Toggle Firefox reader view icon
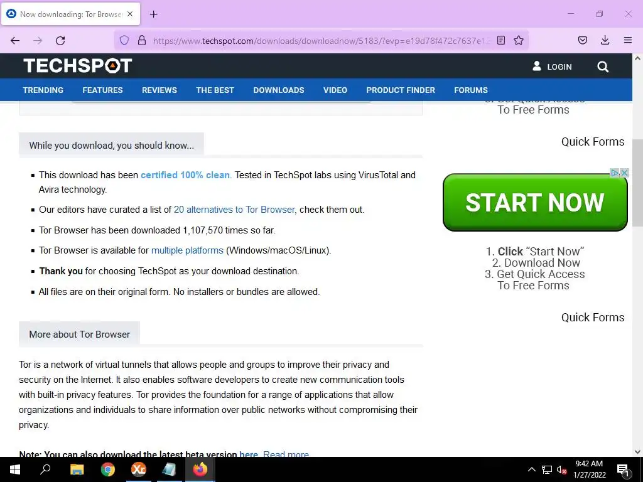The width and height of the screenshot is (643, 482). [500, 40]
